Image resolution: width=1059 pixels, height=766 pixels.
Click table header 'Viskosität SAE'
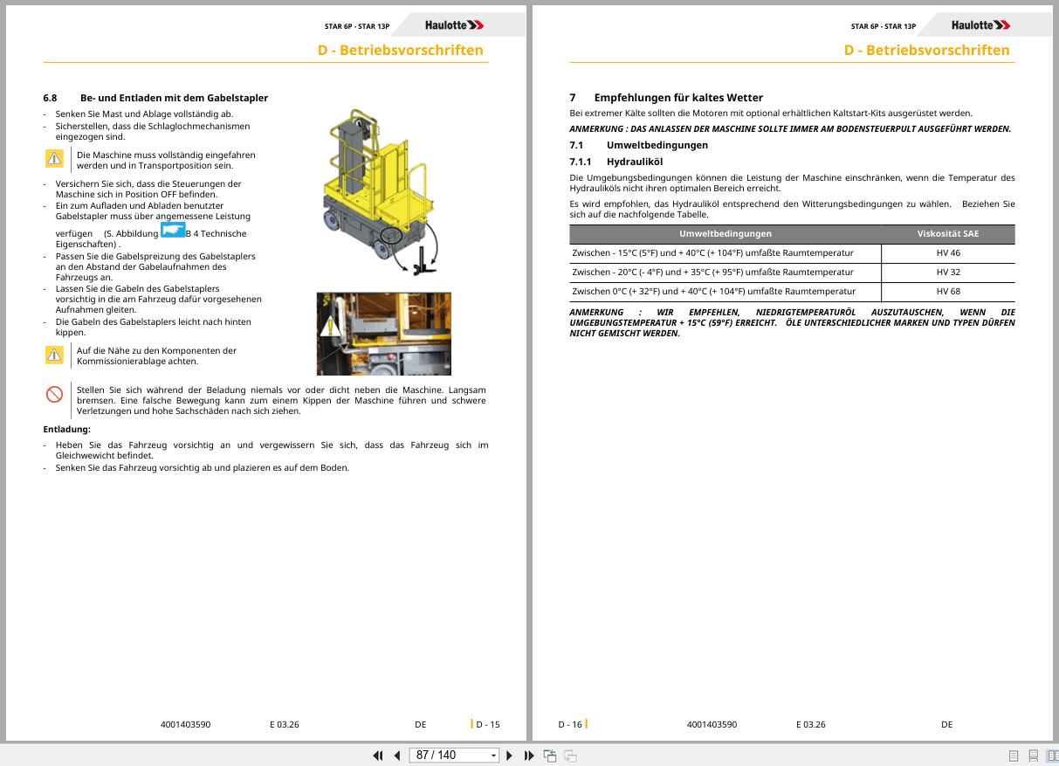[x=948, y=233]
